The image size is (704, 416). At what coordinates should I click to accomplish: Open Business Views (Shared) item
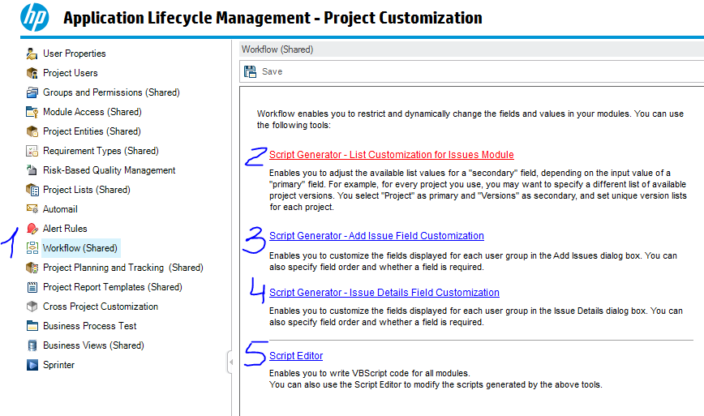coord(93,345)
